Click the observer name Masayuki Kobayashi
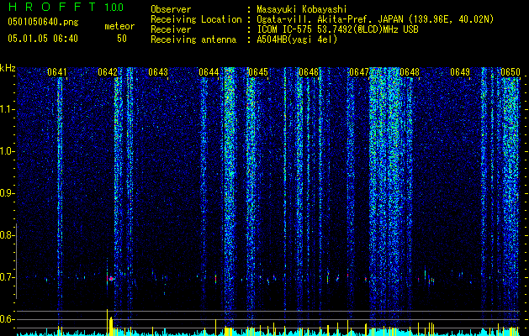Image resolution: width=529 pixels, height=336 pixels. [x=302, y=9]
